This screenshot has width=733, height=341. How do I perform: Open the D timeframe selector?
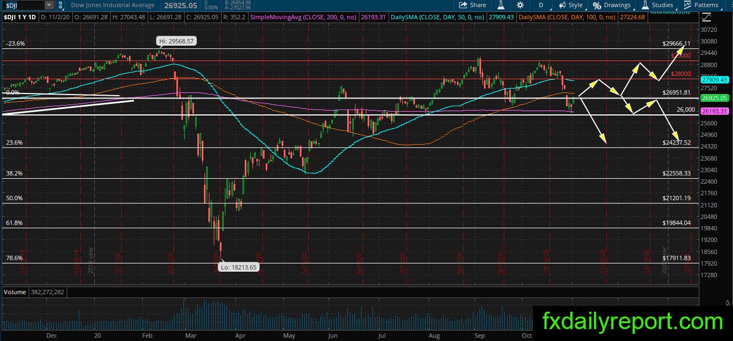point(541,5)
